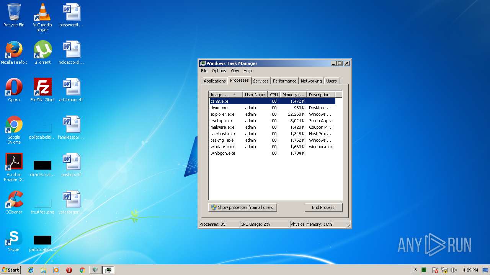Switch to the Services tab

[x=261, y=81]
